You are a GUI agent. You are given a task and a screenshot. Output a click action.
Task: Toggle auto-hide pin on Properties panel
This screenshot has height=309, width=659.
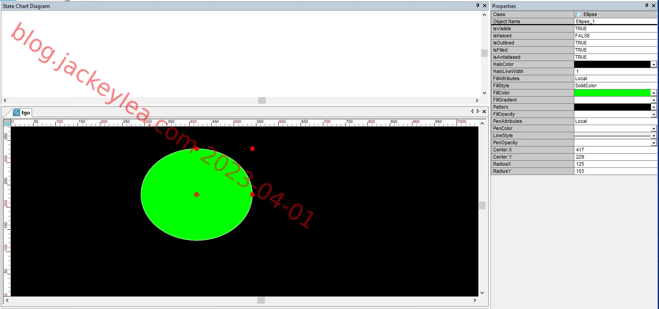click(x=647, y=6)
